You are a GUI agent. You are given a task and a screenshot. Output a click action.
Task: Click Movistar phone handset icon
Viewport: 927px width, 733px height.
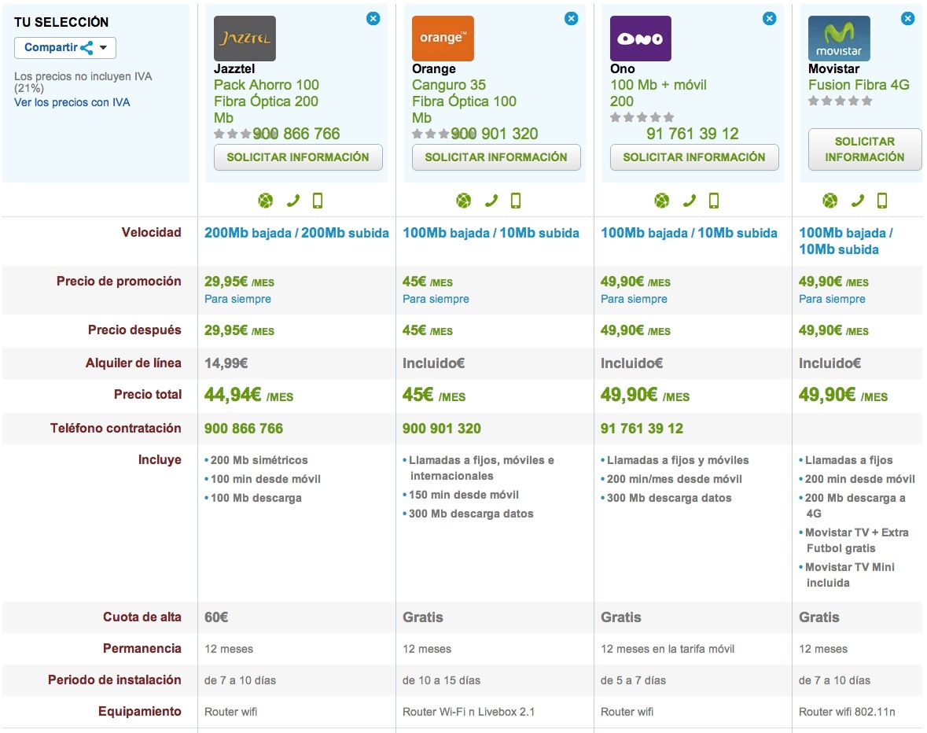click(x=858, y=201)
